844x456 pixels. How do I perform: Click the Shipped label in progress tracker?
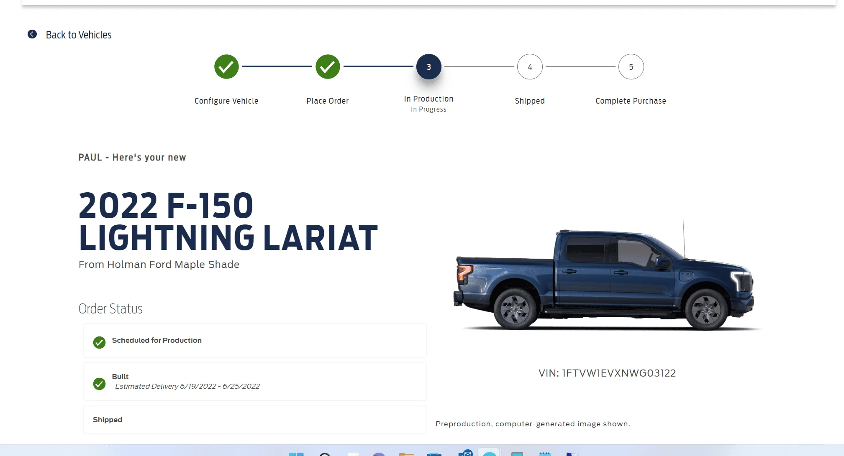(530, 101)
